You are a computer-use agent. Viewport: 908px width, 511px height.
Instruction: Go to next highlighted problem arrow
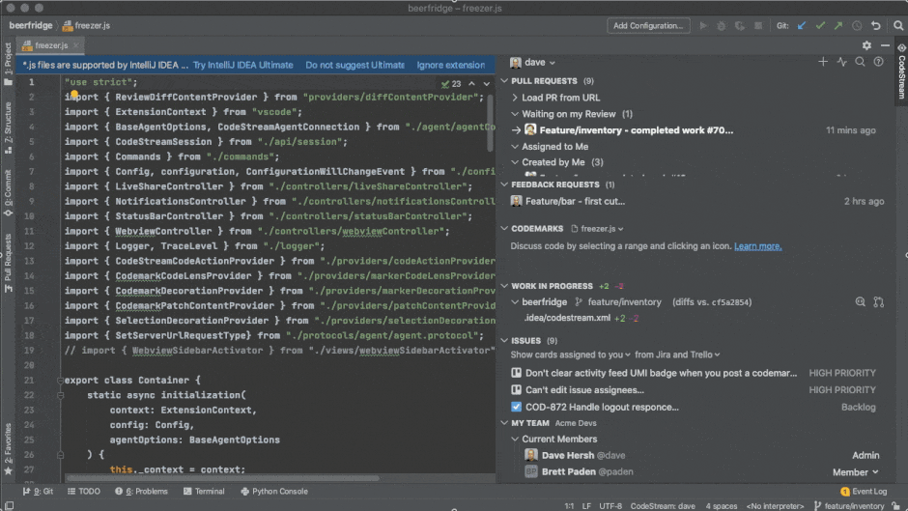[487, 84]
